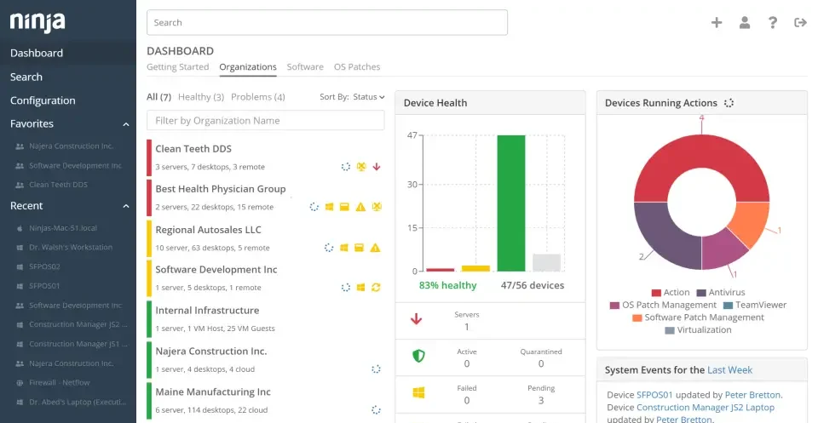Open the Peter Bretton link after SFPOS01

point(752,395)
